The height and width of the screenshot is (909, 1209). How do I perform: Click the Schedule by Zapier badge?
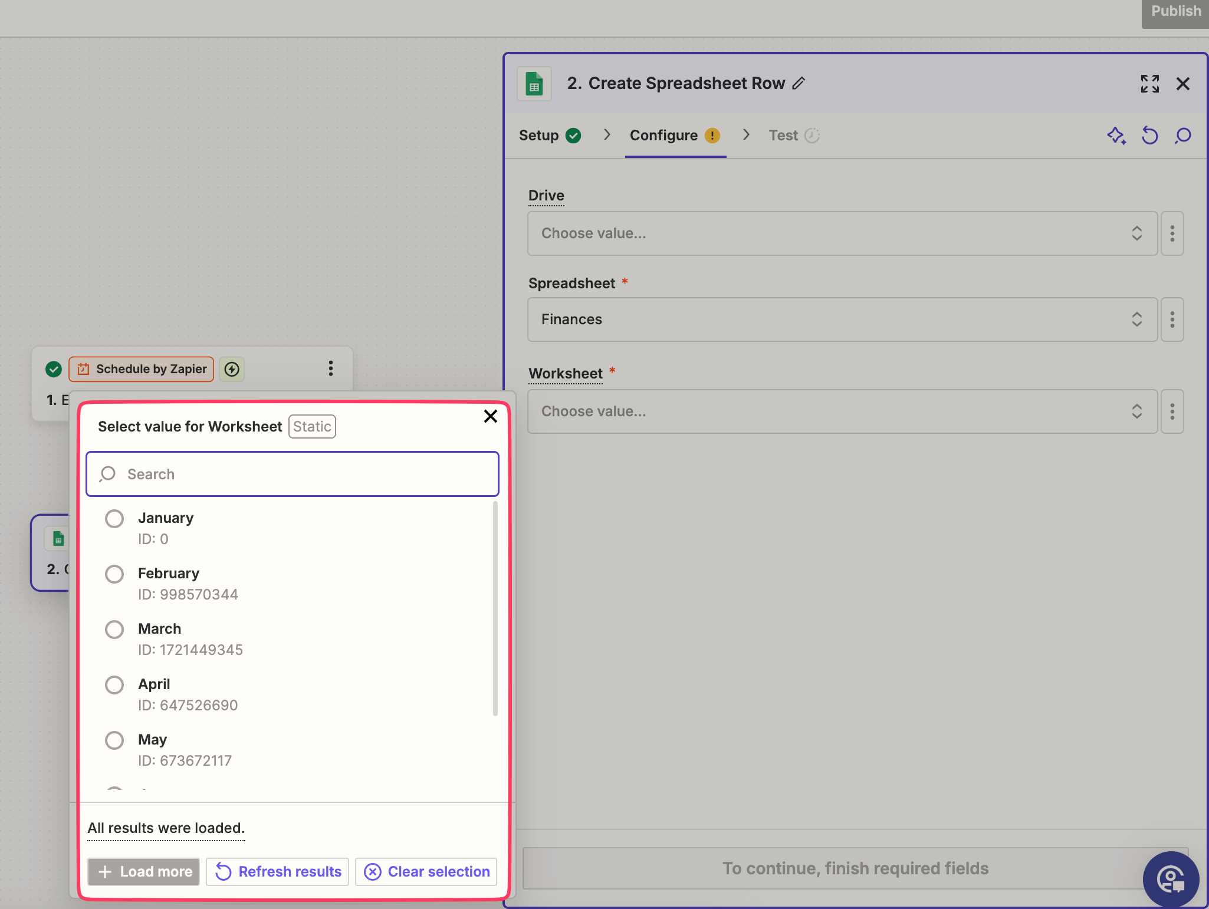142,369
